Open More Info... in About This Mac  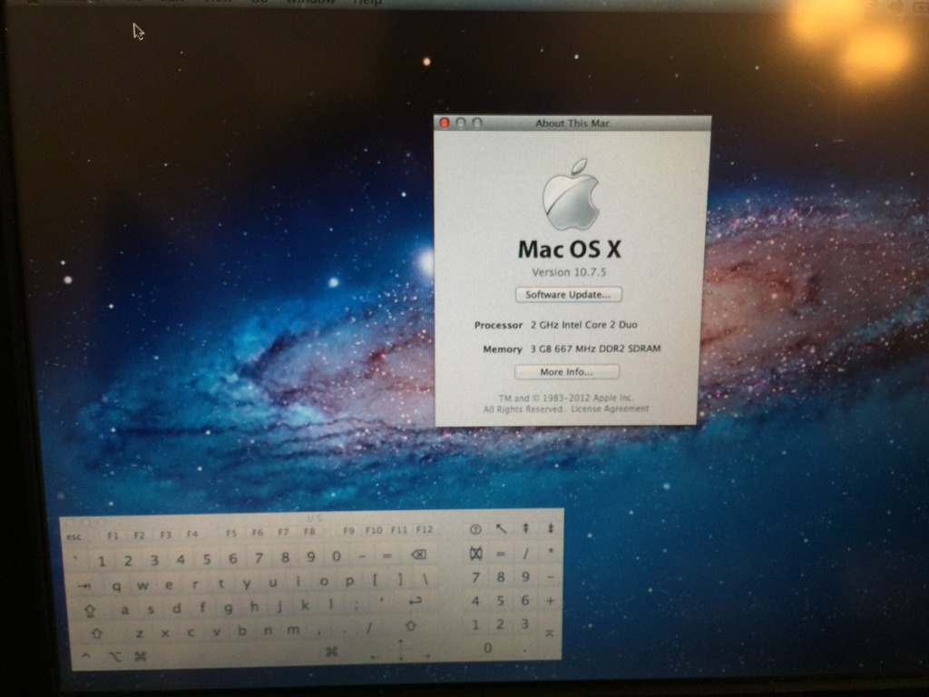click(x=566, y=372)
